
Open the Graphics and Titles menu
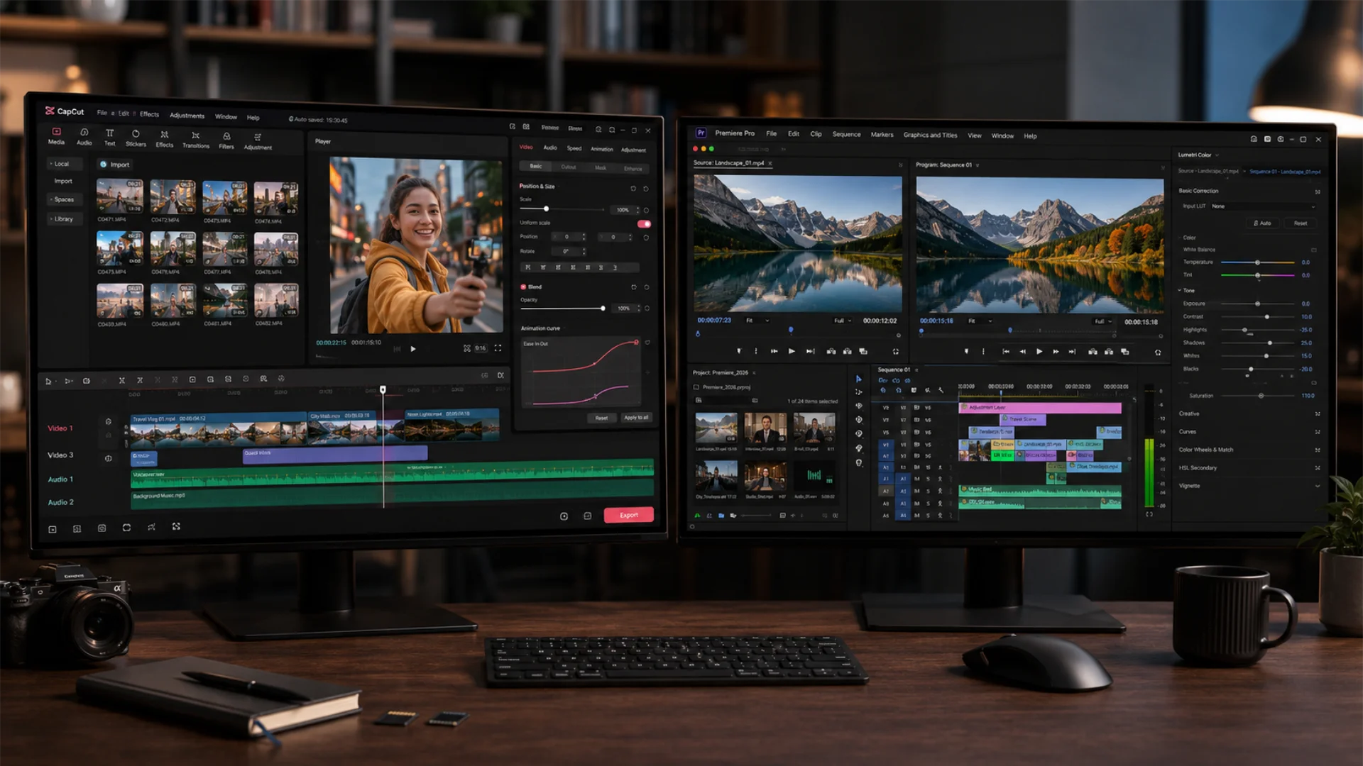tap(930, 135)
